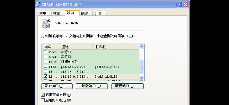Enable 启用打印机池 checkbox
Viewport: 229px width, 105px height.
pyautogui.click(x=43, y=100)
